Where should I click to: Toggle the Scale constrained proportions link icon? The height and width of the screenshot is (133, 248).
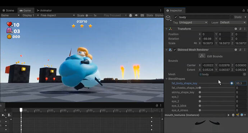tap(195, 43)
